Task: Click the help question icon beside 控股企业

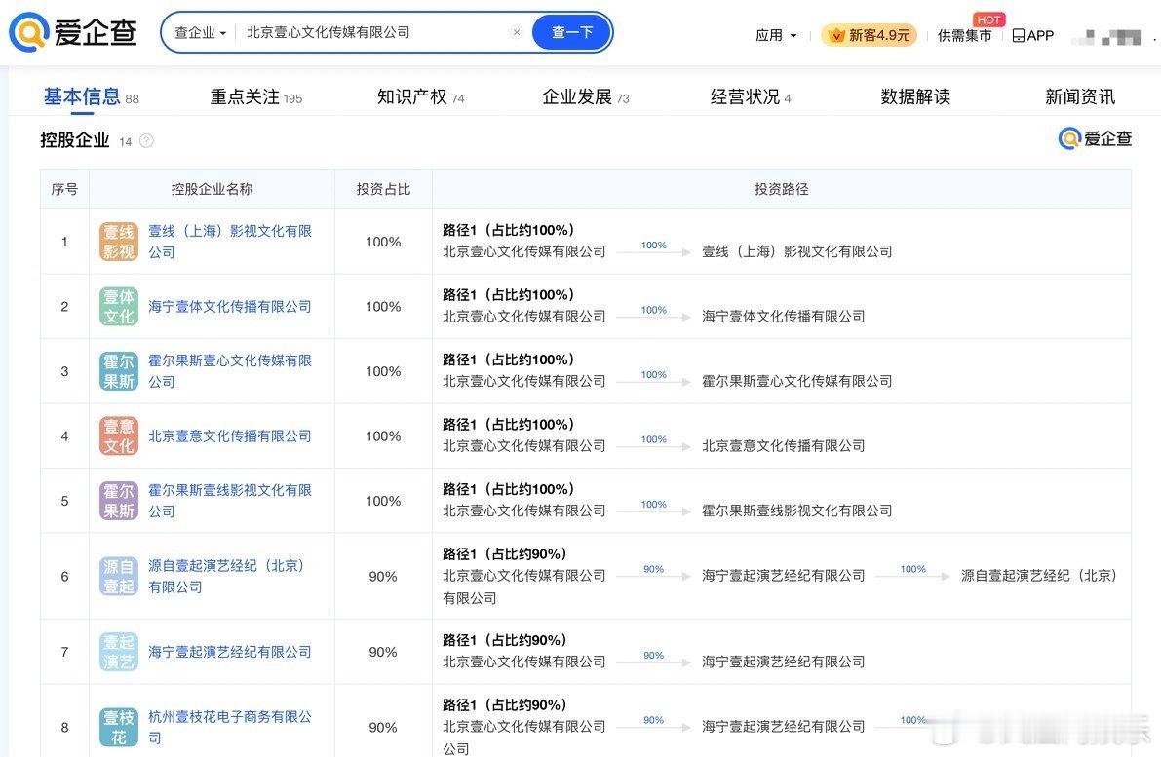Action: click(x=146, y=140)
